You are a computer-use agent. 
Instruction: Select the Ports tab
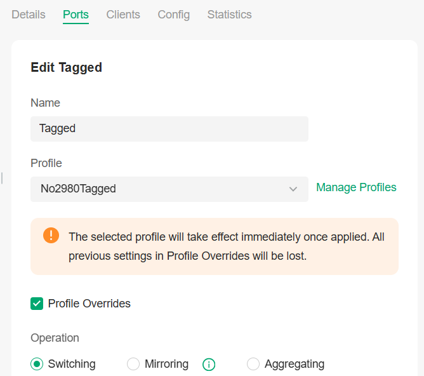(76, 15)
